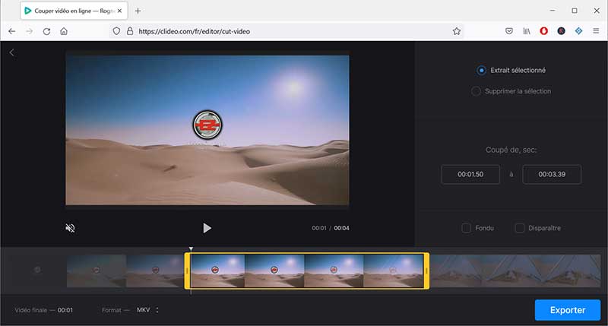The height and width of the screenshot is (326, 608).
Task: Select Extrait sélectionné option
Action: 511,70
